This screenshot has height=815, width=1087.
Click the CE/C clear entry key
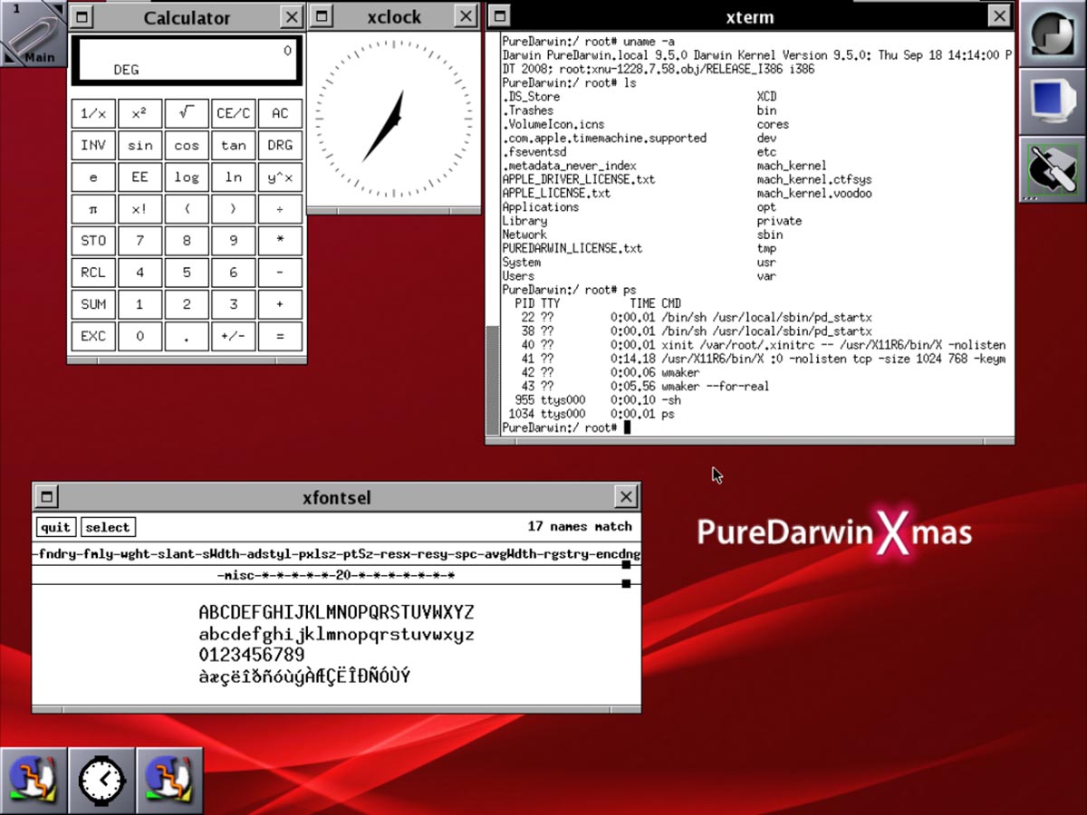pos(233,113)
